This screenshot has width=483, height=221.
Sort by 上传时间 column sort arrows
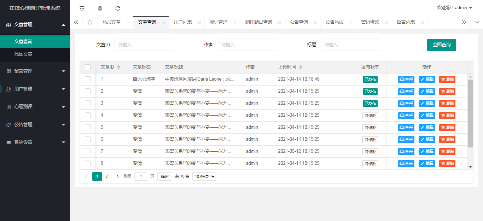point(301,67)
